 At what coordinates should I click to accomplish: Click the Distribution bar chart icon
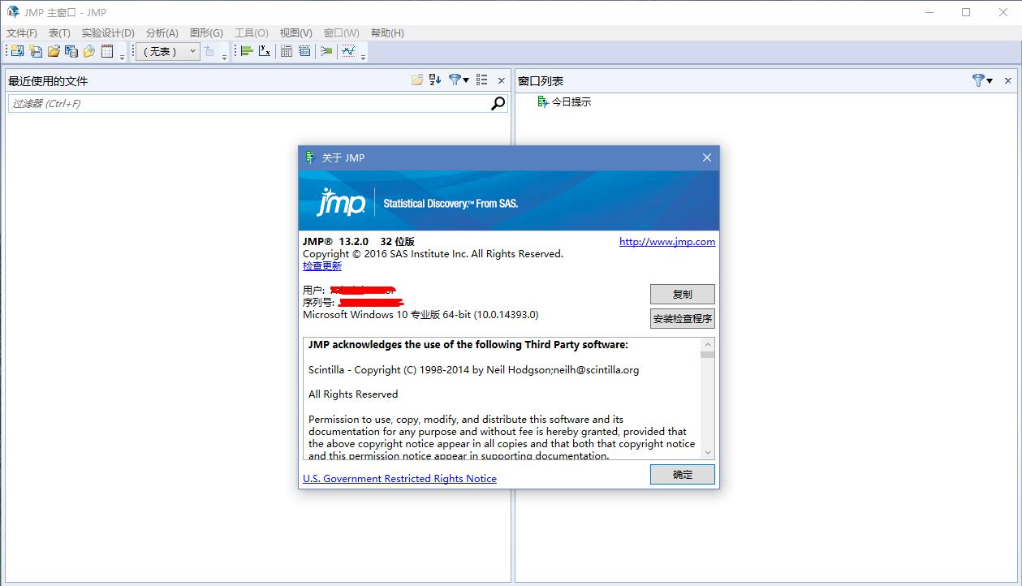(x=247, y=51)
